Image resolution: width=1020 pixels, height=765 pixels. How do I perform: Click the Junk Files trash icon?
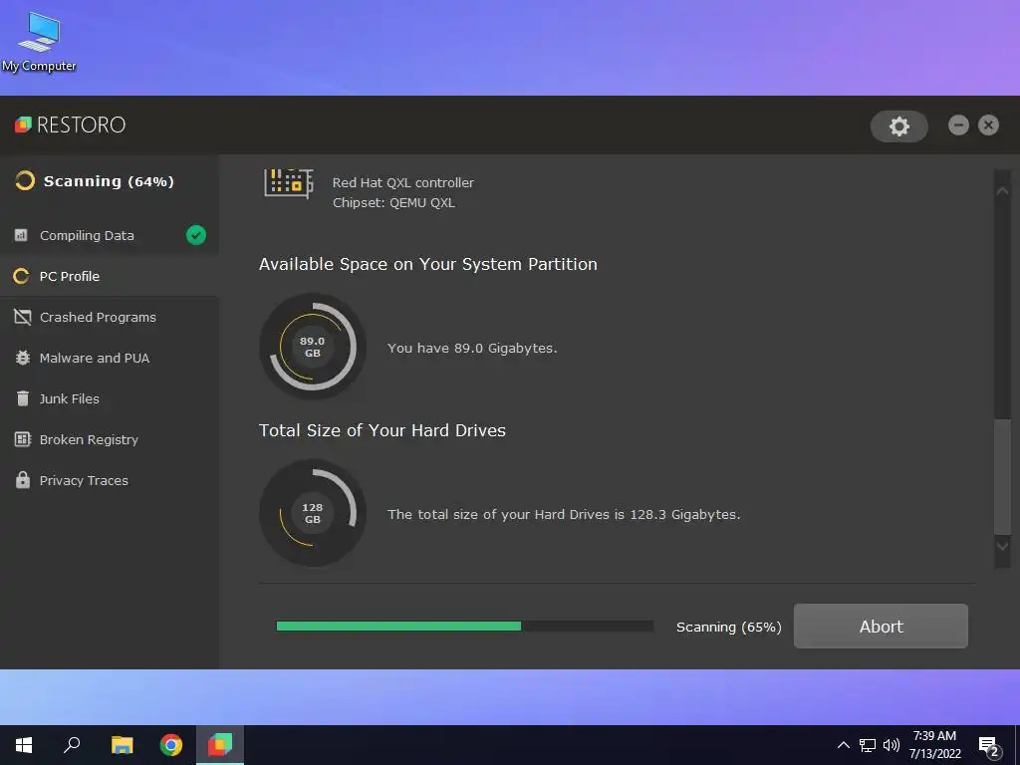tap(23, 398)
